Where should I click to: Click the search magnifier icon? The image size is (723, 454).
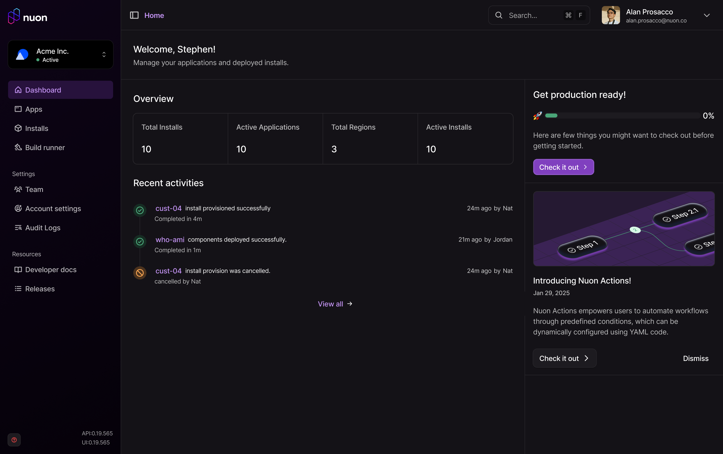(x=498, y=15)
